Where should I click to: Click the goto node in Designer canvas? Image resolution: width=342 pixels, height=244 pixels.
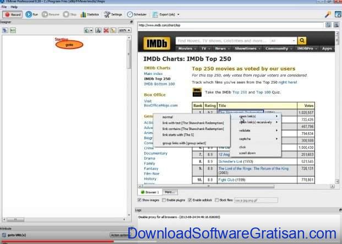(x=69, y=45)
